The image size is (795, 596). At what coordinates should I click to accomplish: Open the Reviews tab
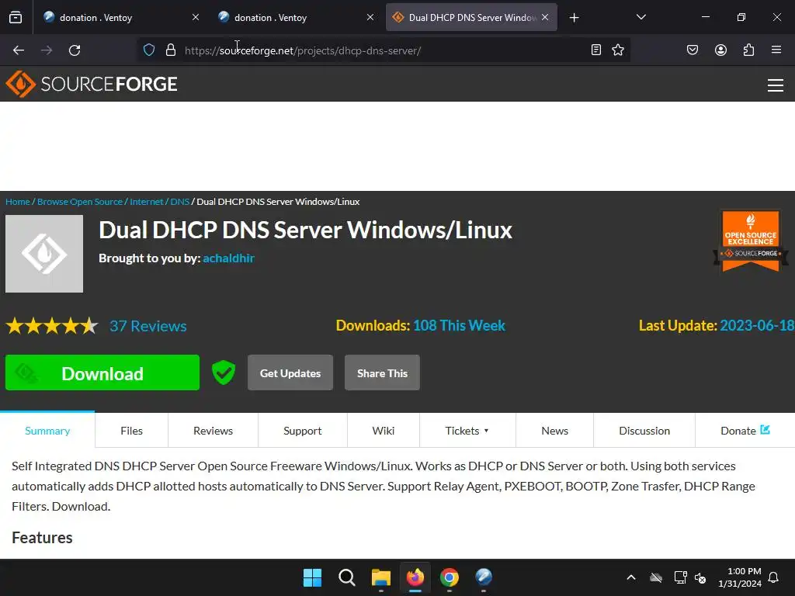coord(213,431)
